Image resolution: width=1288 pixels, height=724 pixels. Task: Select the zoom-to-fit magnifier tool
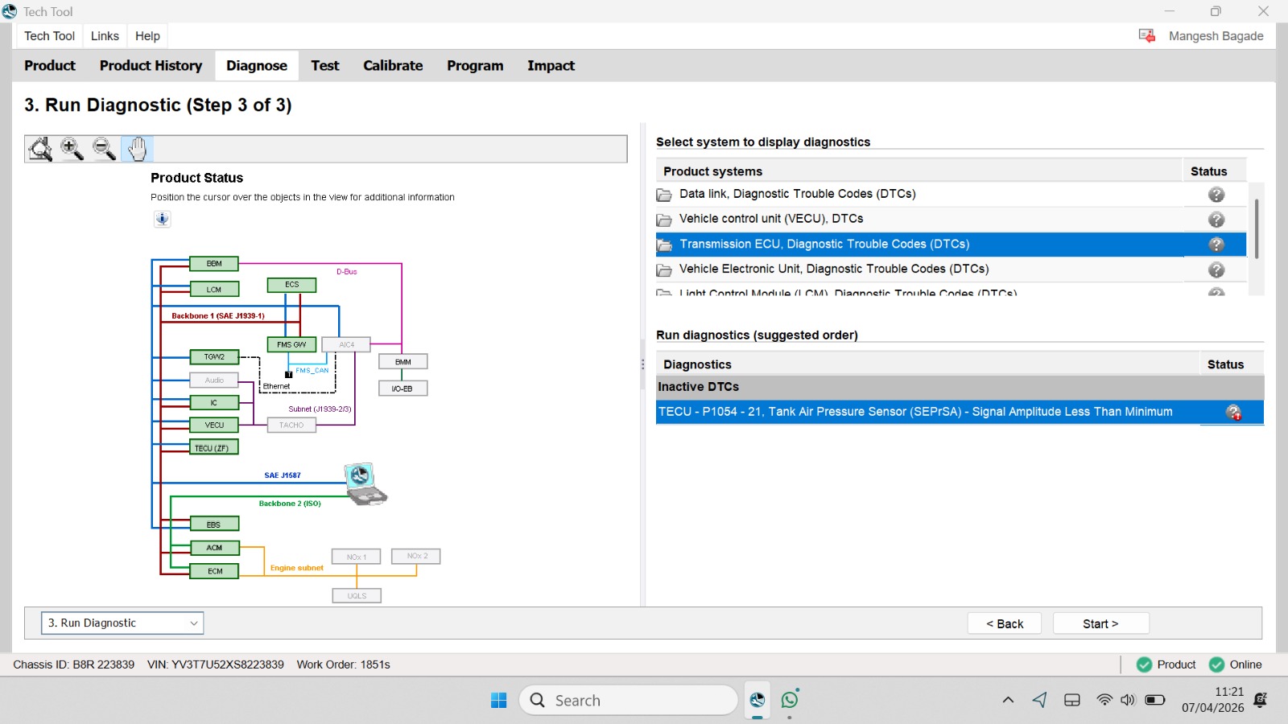(40, 149)
